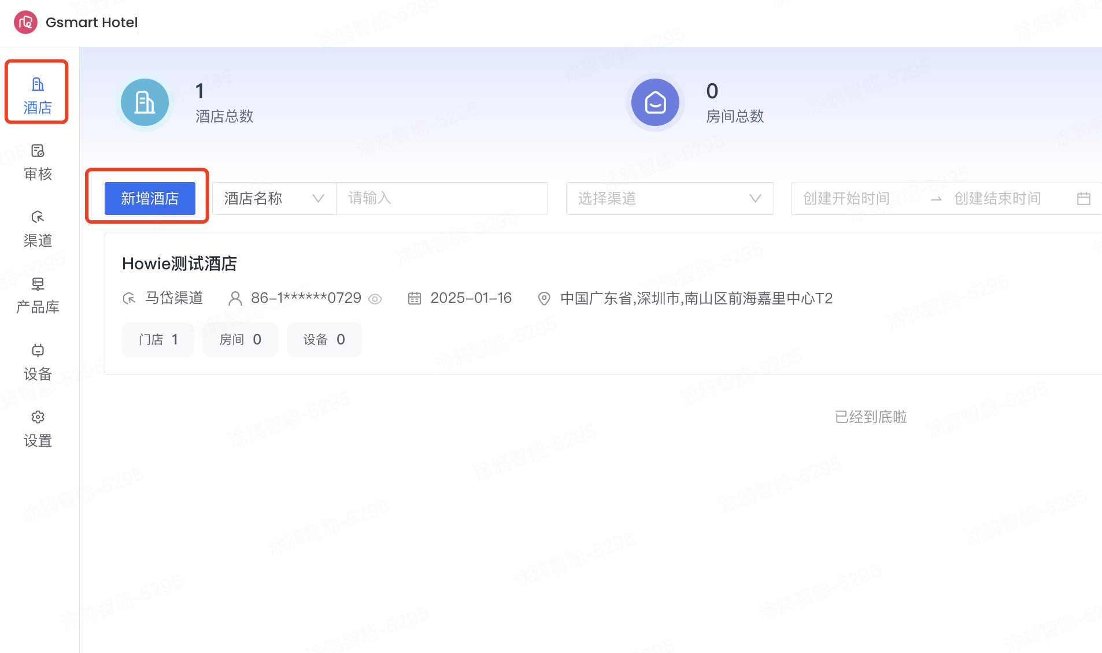Image resolution: width=1102 pixels, height=653 pixels.
Task: Click the 创建结束时间 date field
Action: tap(997, 198)
